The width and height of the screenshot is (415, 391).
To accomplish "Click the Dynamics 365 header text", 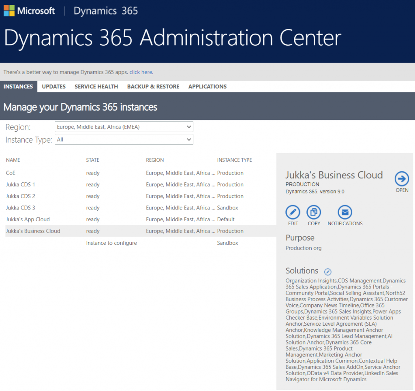I will click(106, 11).
